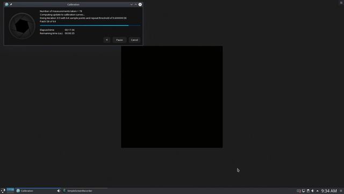
Task: Open the display configuration tray icon
Action: [x=303, y=191]
